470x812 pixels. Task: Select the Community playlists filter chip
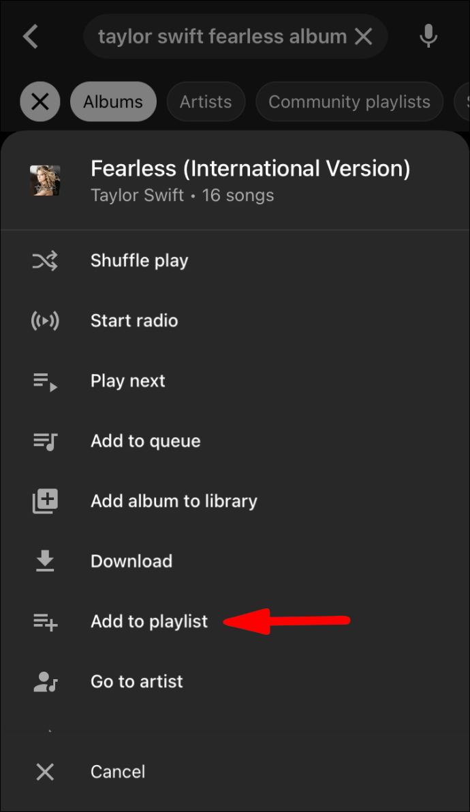(349, 101)
